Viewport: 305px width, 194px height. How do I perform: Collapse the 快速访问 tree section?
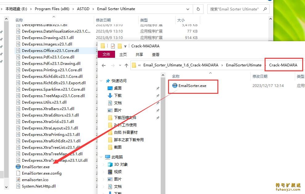(x=101, y=81)
